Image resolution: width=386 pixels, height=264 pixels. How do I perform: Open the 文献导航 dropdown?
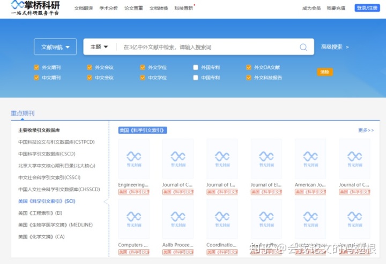55,47
